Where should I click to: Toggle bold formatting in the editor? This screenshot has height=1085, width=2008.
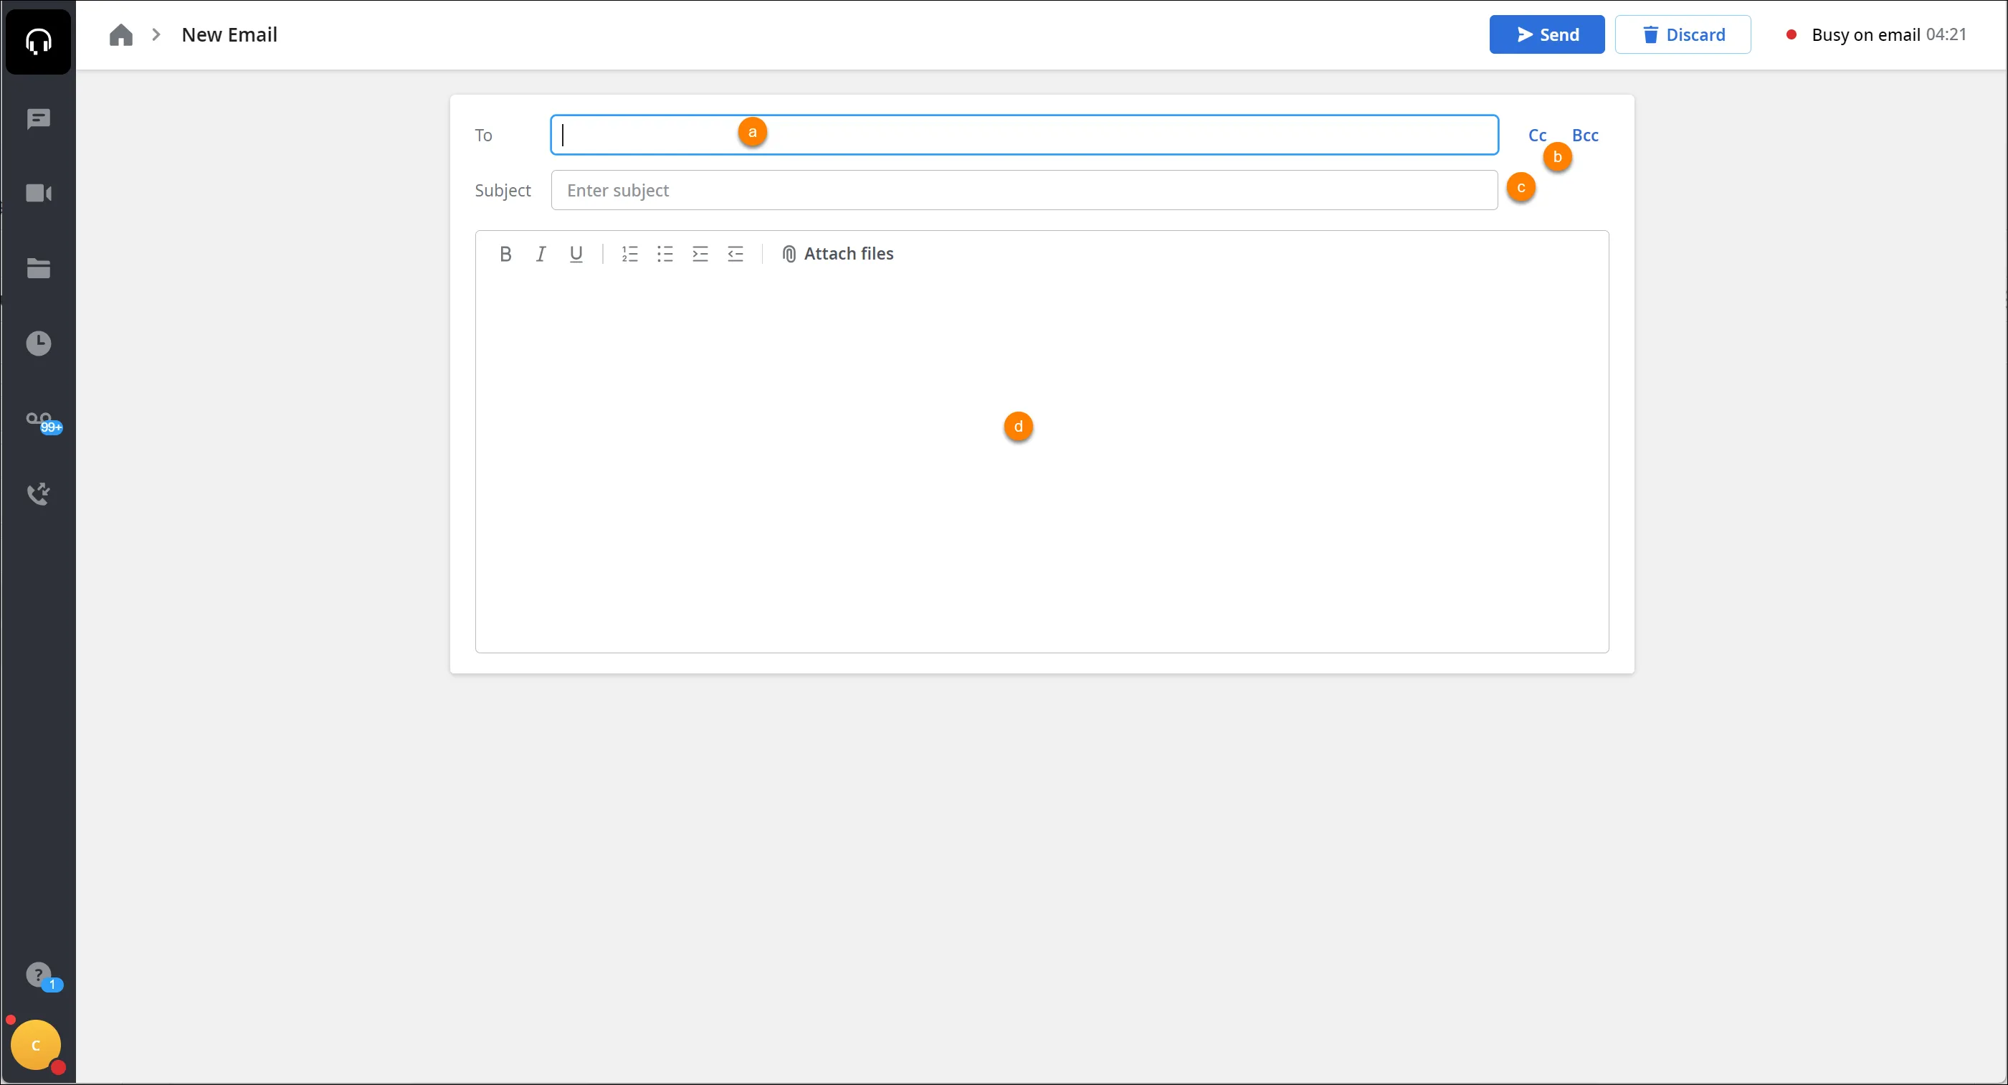(505, 255)
